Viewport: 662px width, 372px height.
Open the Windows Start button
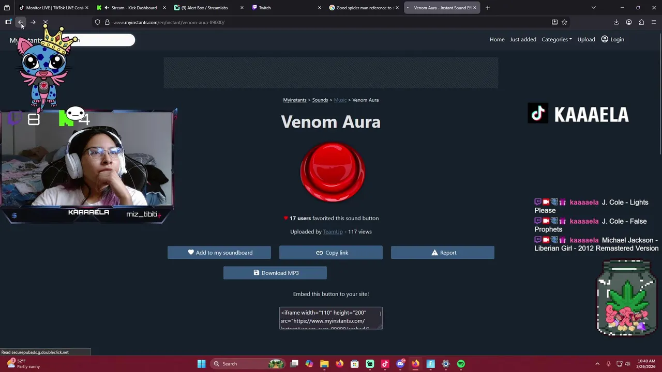click(x=201, y=364)
